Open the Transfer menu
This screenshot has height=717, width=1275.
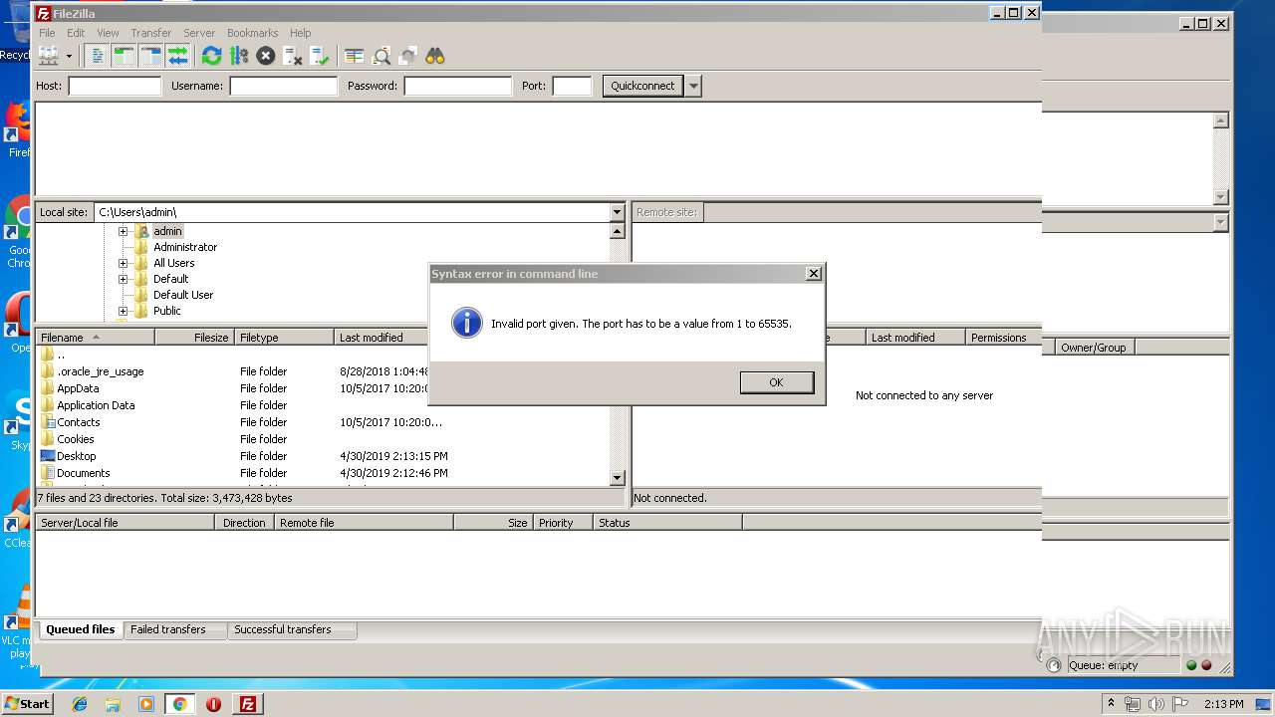tap(150, 33)
